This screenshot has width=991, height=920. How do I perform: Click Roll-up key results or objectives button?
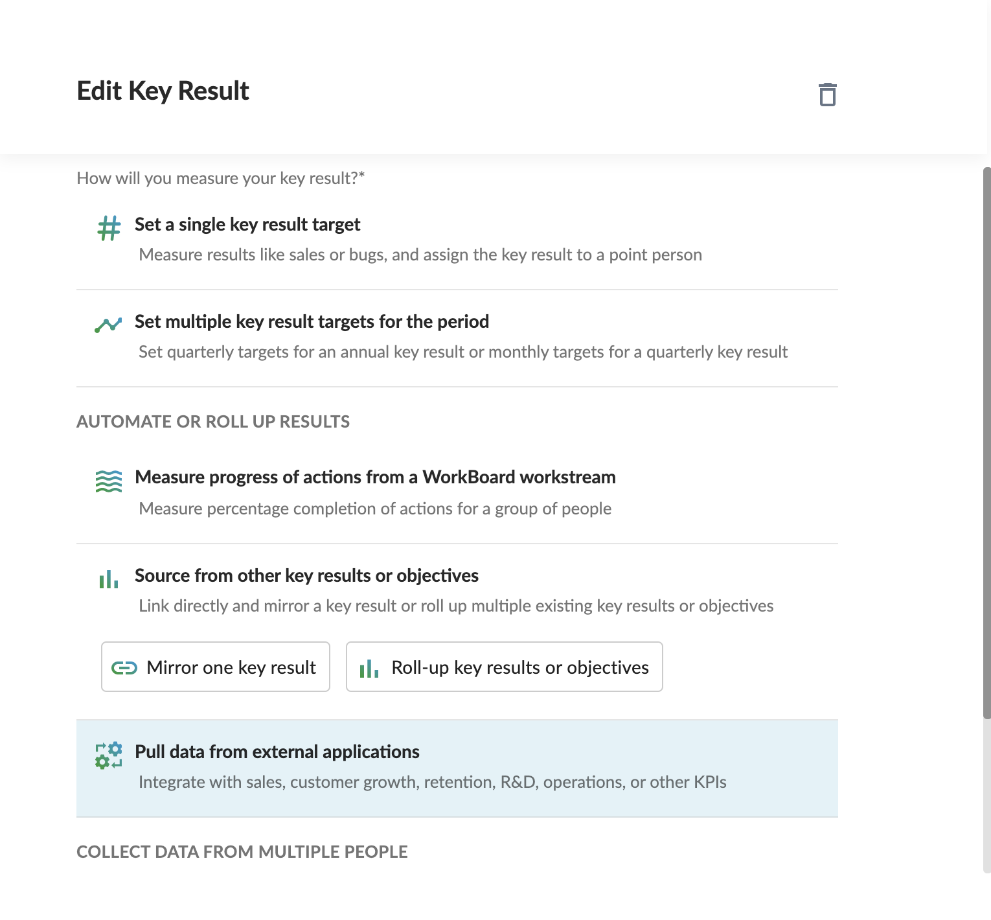point(505,667)
